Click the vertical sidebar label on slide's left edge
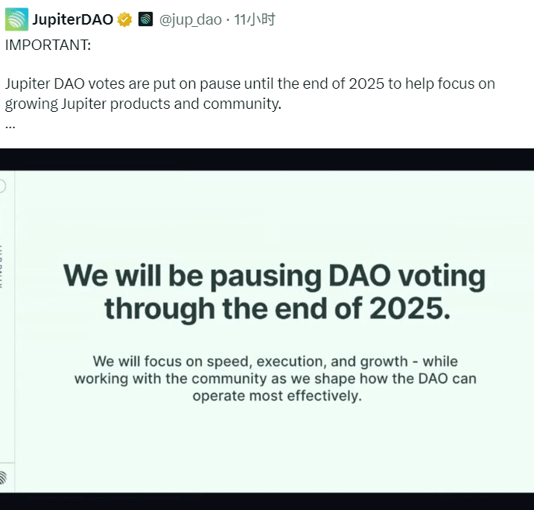 click(1, 267)
